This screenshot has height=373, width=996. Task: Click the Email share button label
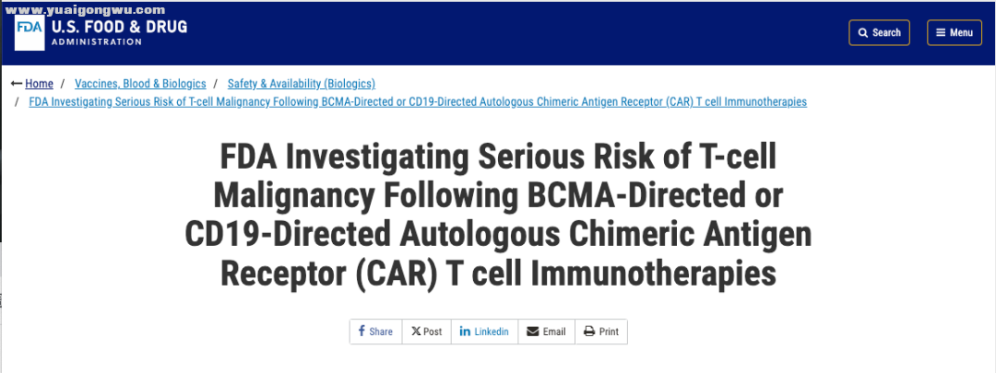(x=554, y=332)
